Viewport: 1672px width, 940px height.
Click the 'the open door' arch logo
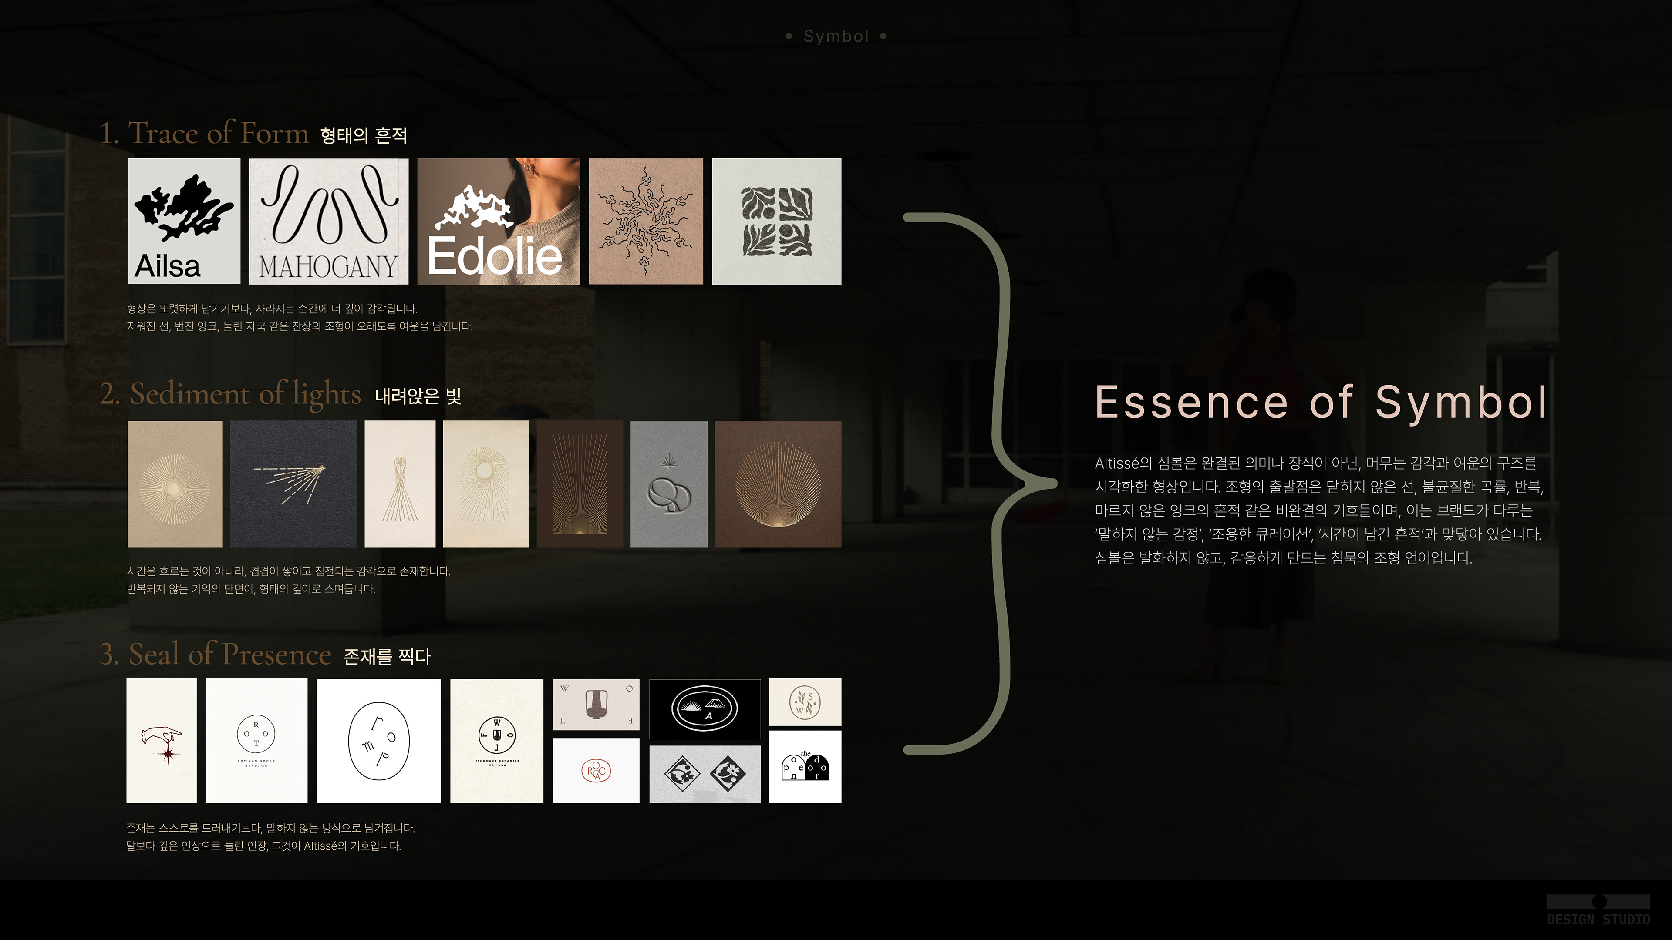pos(805,766)
